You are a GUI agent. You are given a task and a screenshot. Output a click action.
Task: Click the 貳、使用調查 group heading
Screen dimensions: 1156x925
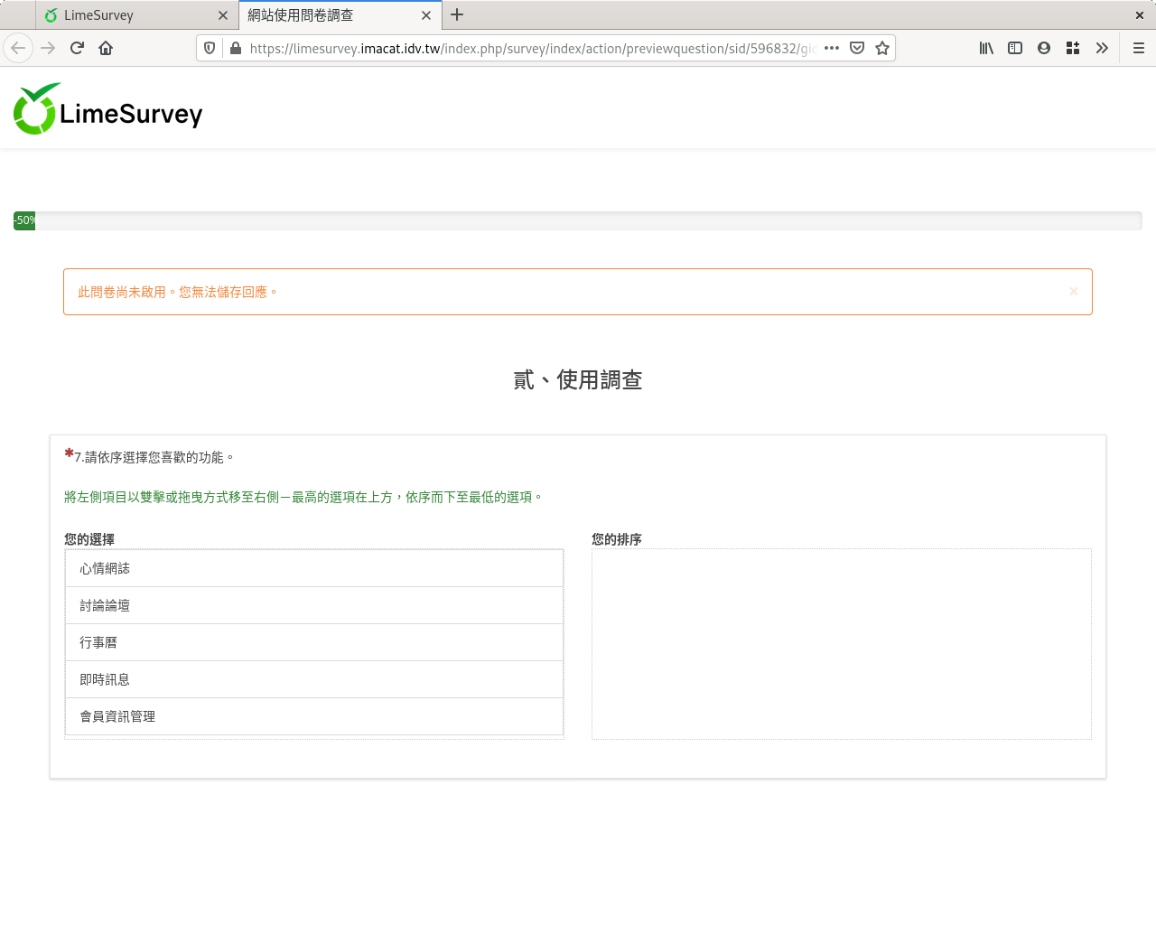[x=578, y=380]
